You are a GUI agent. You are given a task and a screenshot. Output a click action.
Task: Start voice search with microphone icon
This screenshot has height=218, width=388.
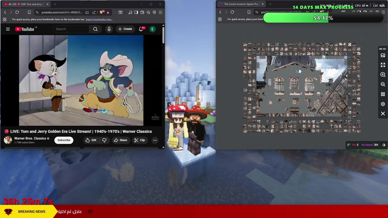coord(109,29)
